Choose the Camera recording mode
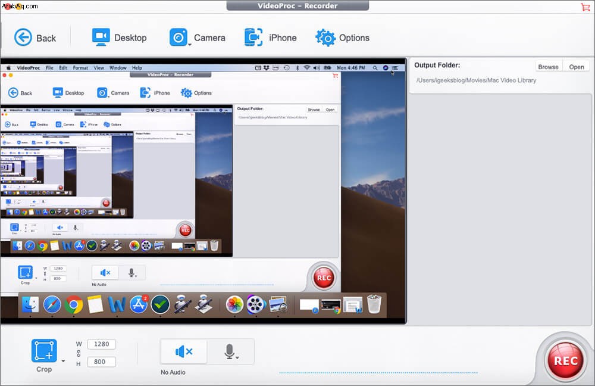 [198, 38]
